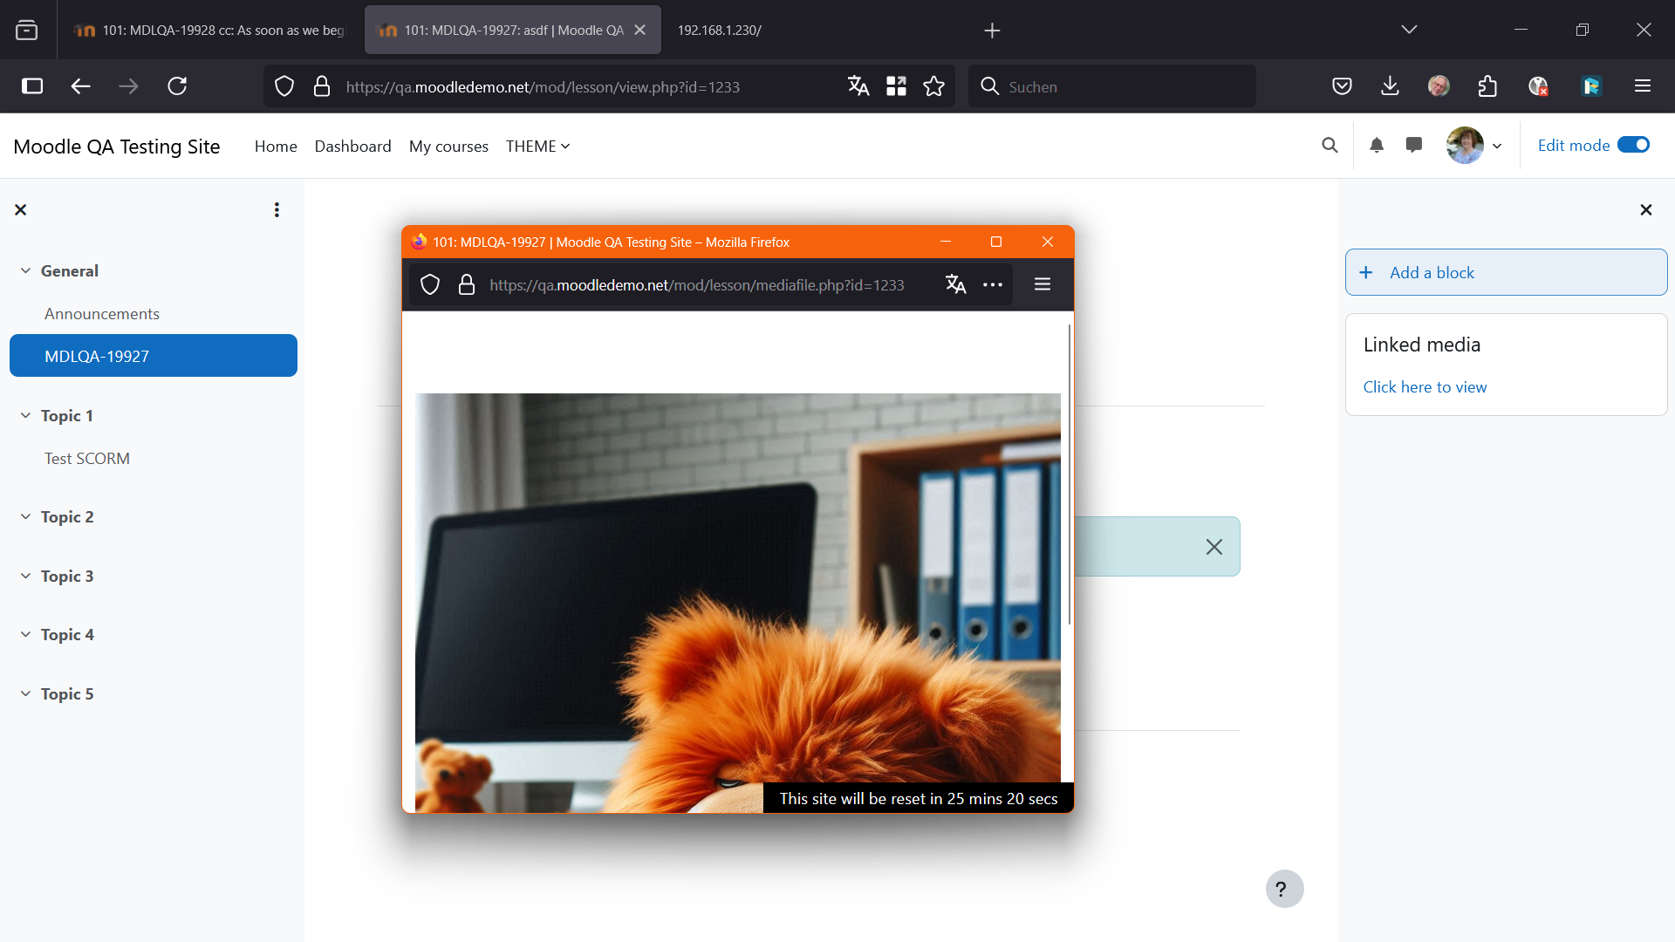
Task: Collapse the General section
Action: point(25,271)
